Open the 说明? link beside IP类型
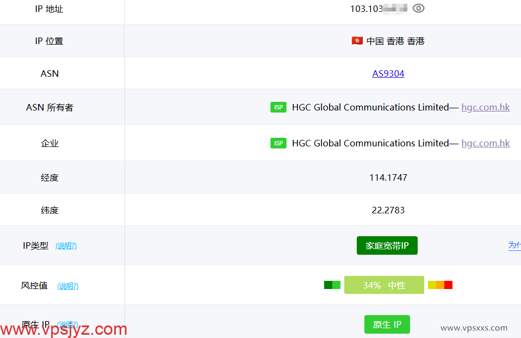Viewport: 521px width, 338px height. [66, 245]
